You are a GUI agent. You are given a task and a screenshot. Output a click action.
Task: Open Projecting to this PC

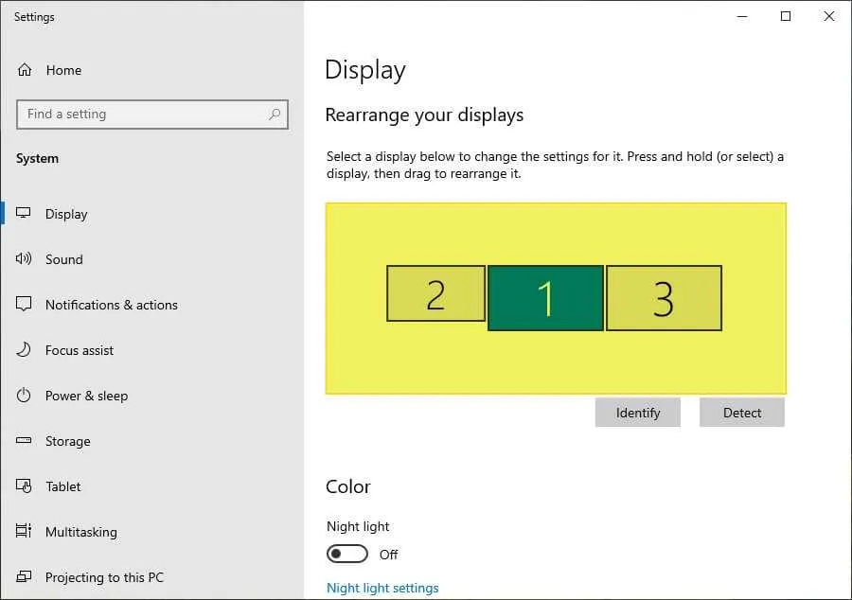pos(104,577)
